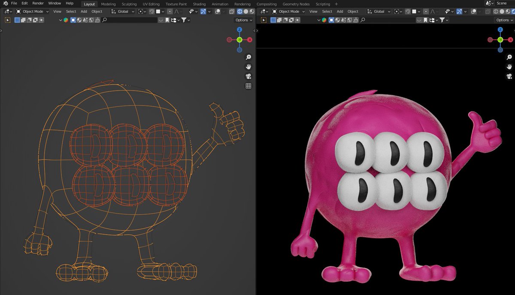Viewport: 515px width, 295px height.
Task: Click Add in the left viewport header
Action: click(x=84, y=12)
